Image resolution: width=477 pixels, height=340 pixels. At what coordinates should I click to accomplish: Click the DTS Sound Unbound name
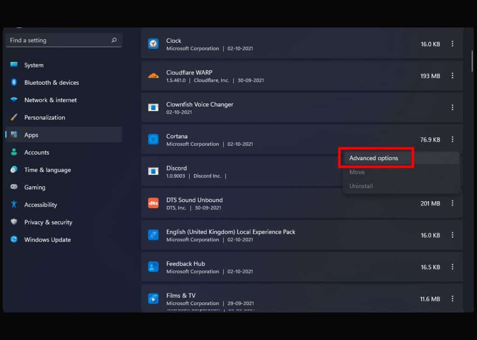[194, 200]
